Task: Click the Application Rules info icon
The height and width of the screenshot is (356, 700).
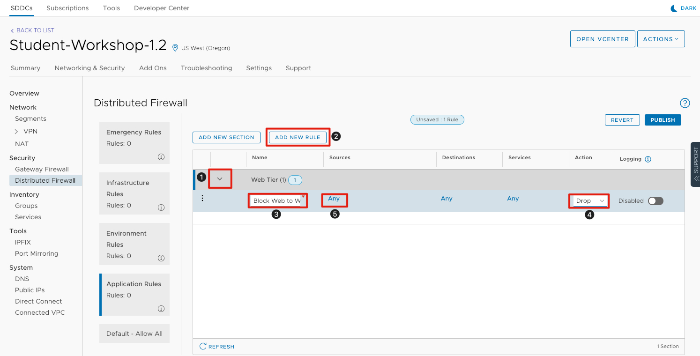Action: (161, 309)
